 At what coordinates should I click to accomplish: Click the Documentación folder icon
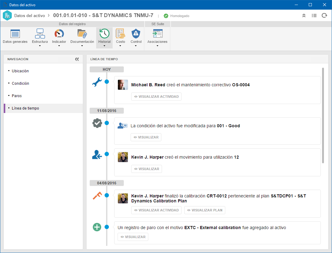click(82, 34)
